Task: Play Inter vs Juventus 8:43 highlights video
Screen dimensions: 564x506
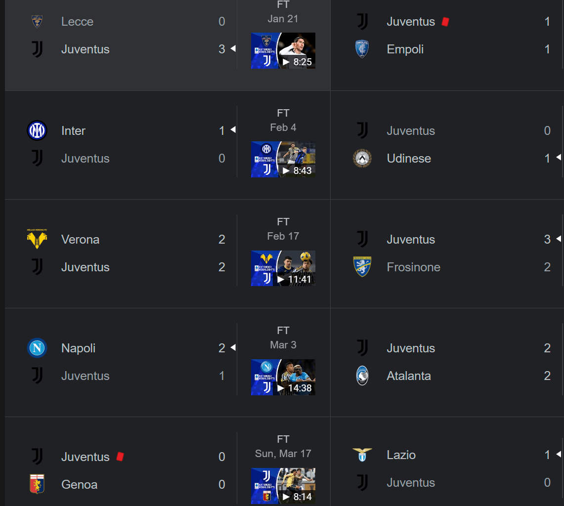Action: 283,159
